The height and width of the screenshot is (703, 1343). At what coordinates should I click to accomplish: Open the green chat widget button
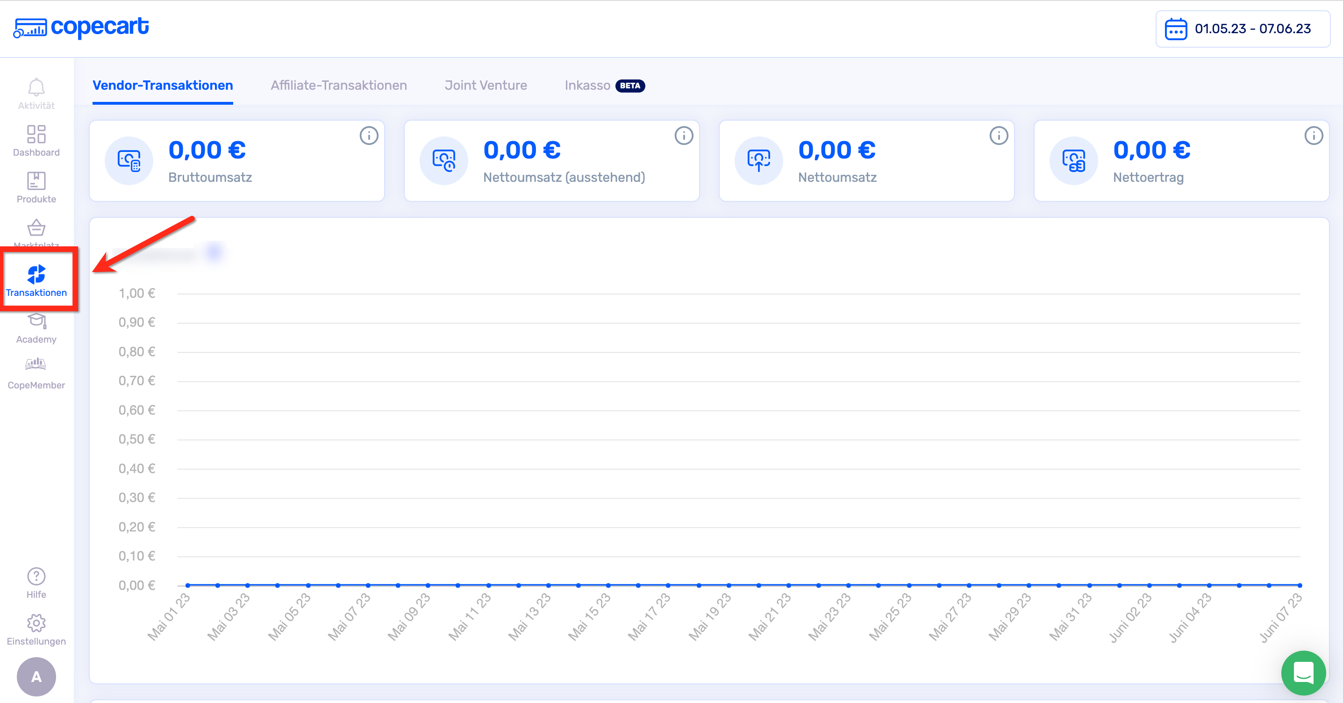(x=1303, y=673)
